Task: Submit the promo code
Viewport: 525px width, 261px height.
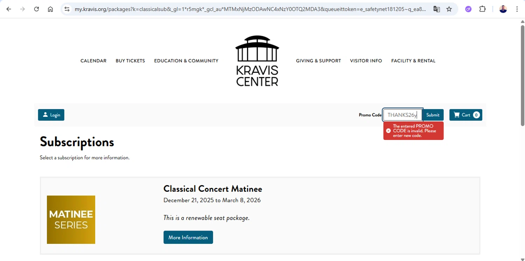Action: (x=433, y=115)
